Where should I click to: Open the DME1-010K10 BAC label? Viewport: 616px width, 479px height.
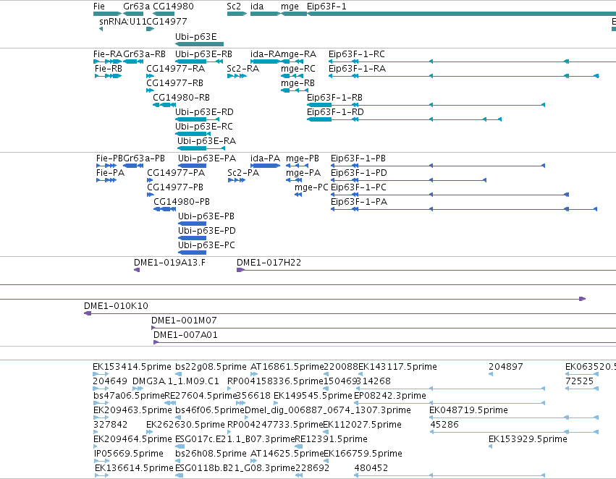click(x=116, y=306)
